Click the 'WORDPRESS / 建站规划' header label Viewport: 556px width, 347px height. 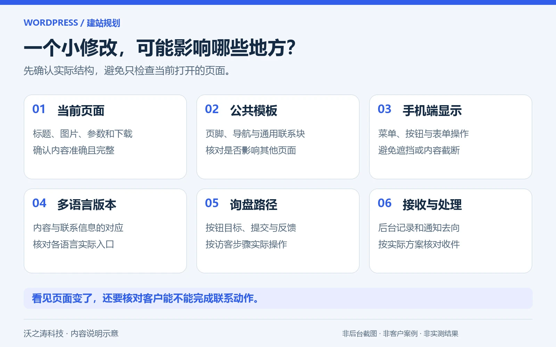click(x=72, y=23)
